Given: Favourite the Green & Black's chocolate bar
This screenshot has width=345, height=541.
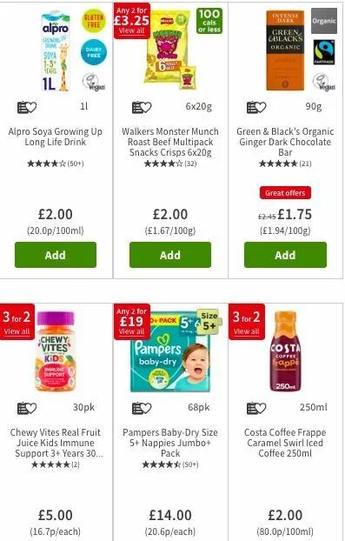Looking at the screenshot, I should click(256, 107).
